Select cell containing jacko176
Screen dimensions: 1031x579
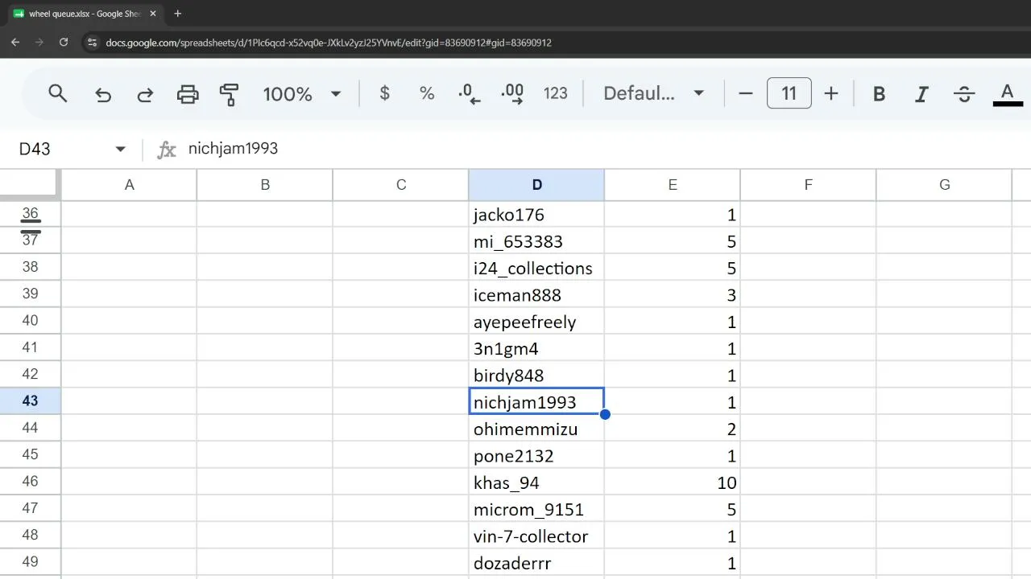(536, 215)
